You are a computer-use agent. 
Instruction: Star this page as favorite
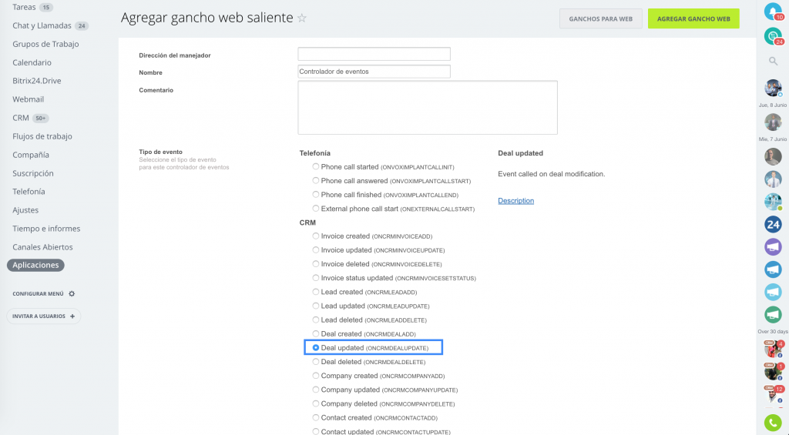pos(302,18)
